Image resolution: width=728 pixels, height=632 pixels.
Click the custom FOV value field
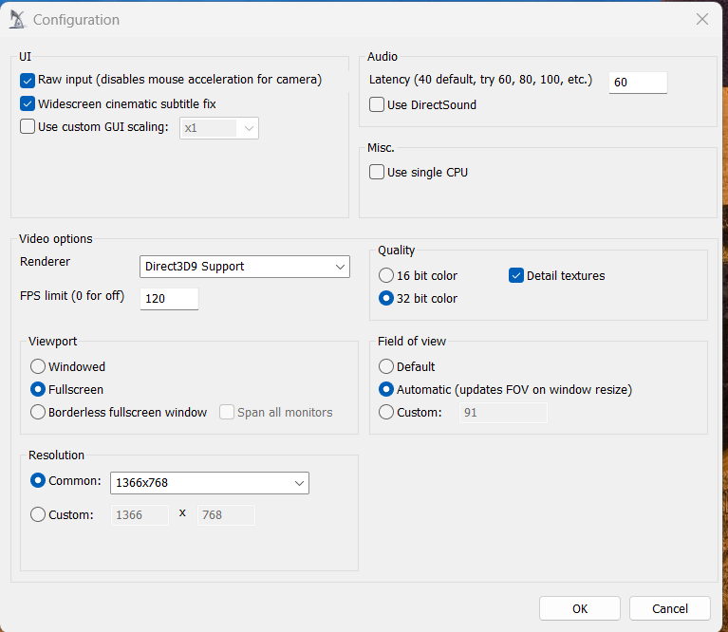[503, 413]
